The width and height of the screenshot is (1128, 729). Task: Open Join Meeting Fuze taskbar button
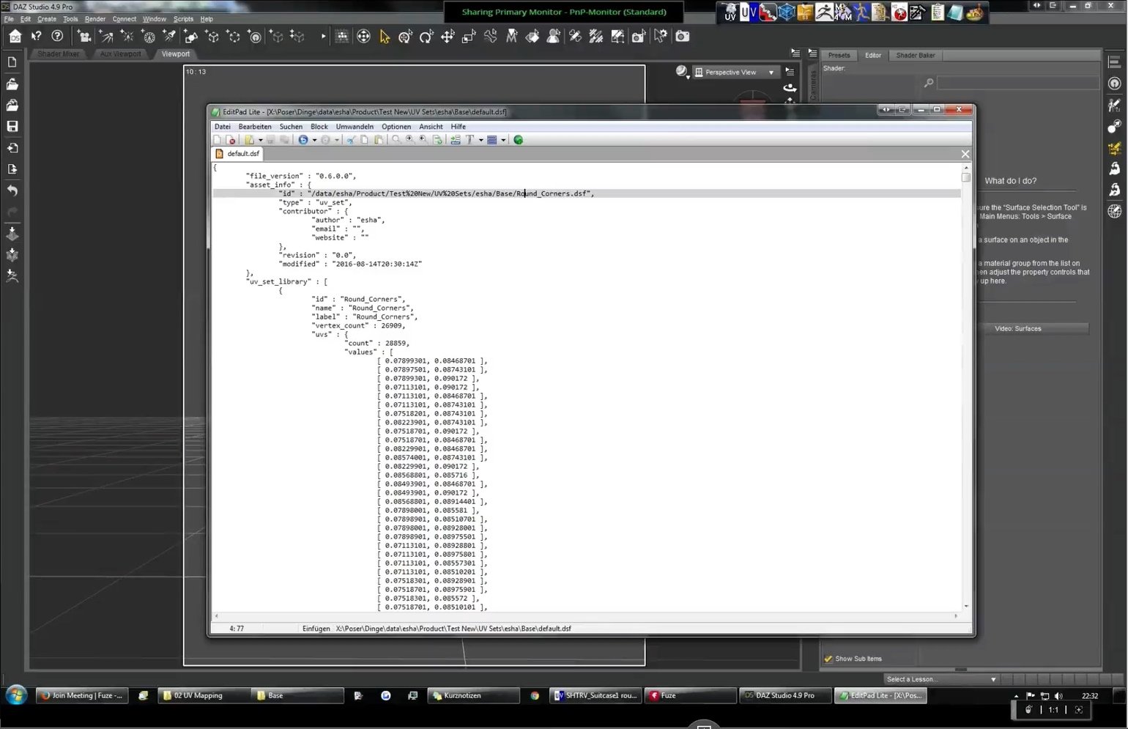pos(82,695)
